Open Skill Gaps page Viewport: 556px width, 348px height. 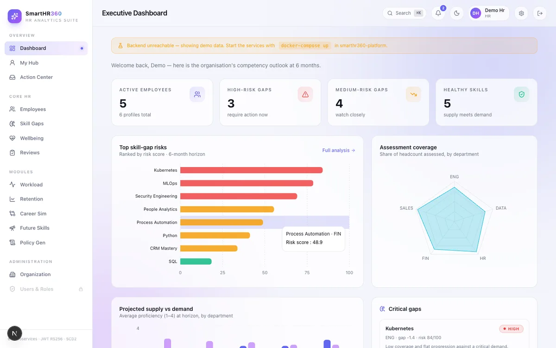coord(46,123)
